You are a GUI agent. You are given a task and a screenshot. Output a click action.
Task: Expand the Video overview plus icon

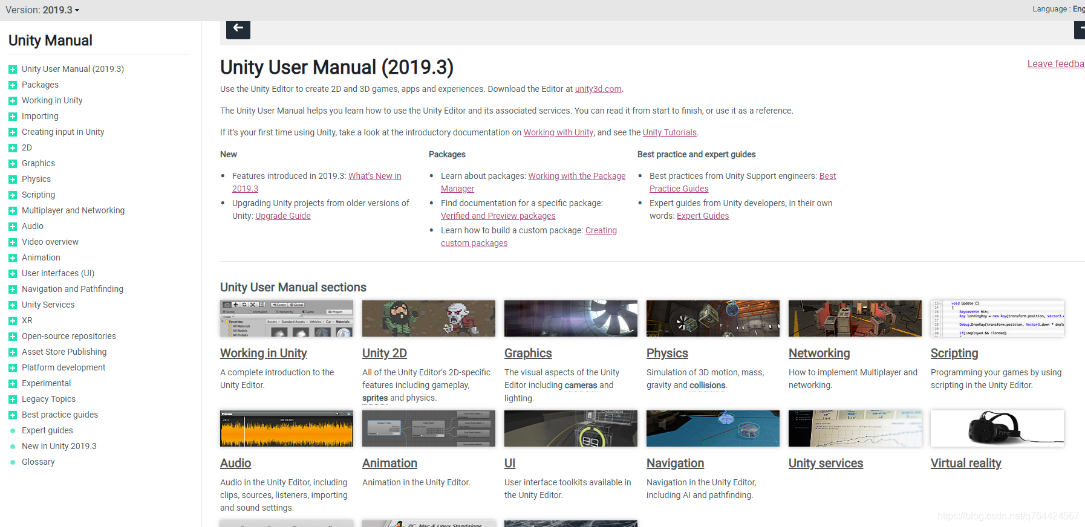point(13,242)
